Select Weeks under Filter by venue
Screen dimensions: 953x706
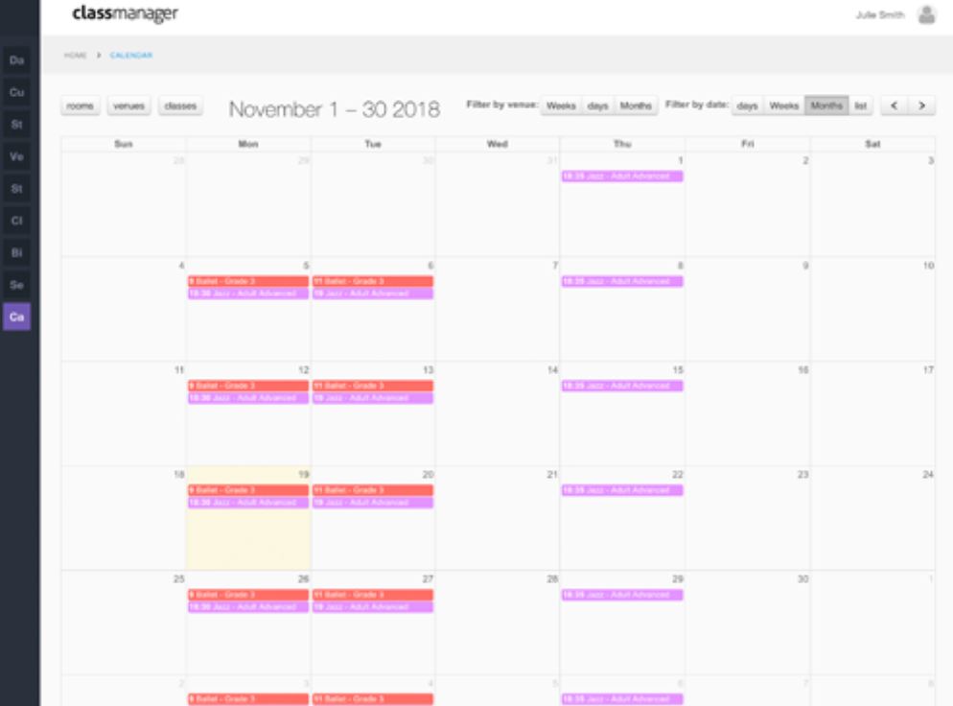(x=561, y=106)
